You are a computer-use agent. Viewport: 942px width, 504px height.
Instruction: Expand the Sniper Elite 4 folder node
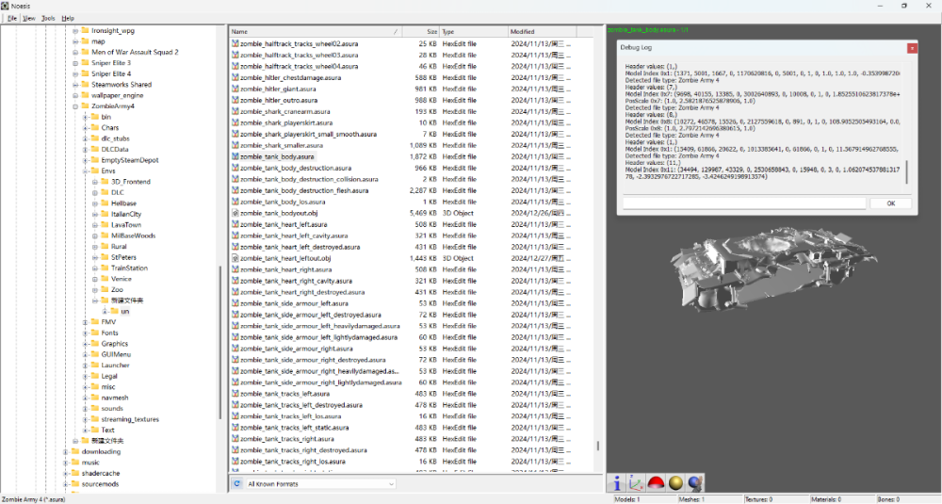tap(74, 73)
